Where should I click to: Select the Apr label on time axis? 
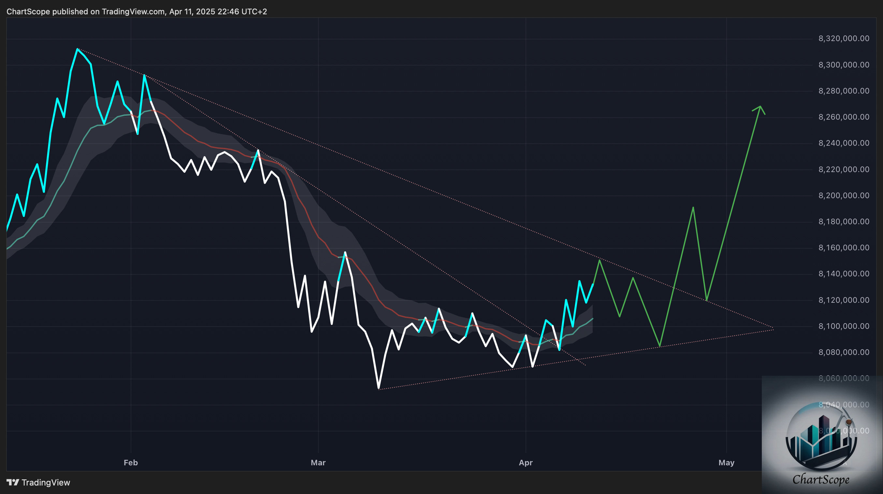click(x=526, y=462)
